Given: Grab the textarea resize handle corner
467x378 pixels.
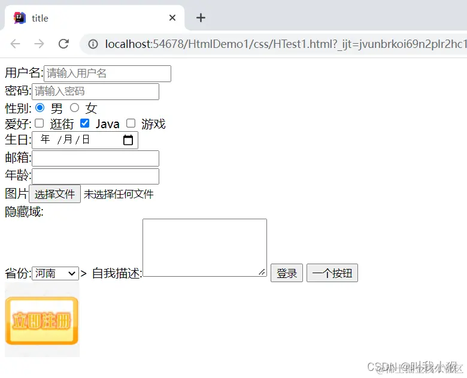Looking at the screenshot, I should coord(262,272).
